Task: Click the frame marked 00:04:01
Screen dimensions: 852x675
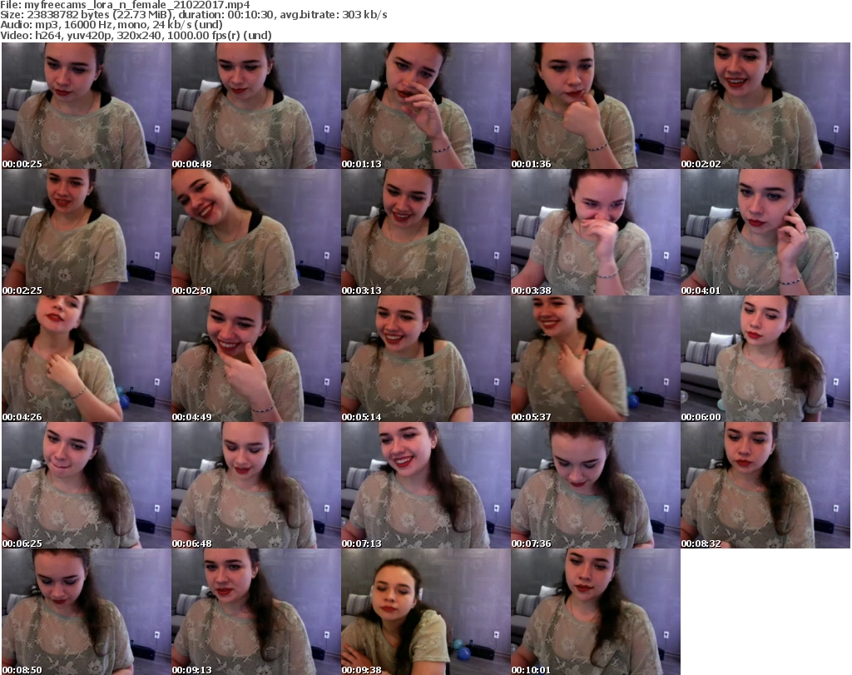Action: pos(765,232)
